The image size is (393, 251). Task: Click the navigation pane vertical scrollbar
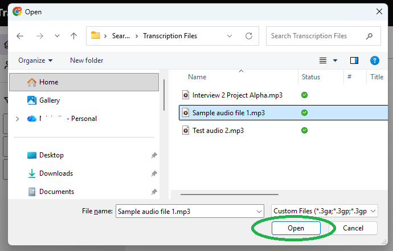[x=164, y=95]
